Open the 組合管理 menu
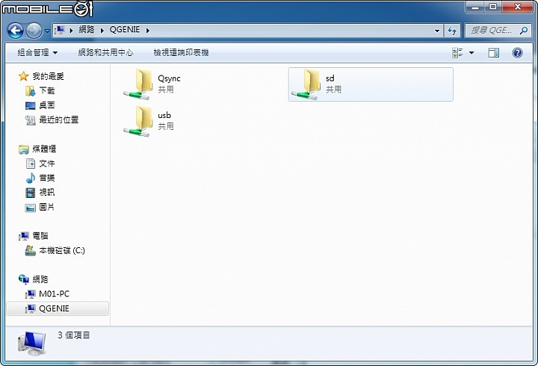The image size is (538, 366). tap(37, 52)
